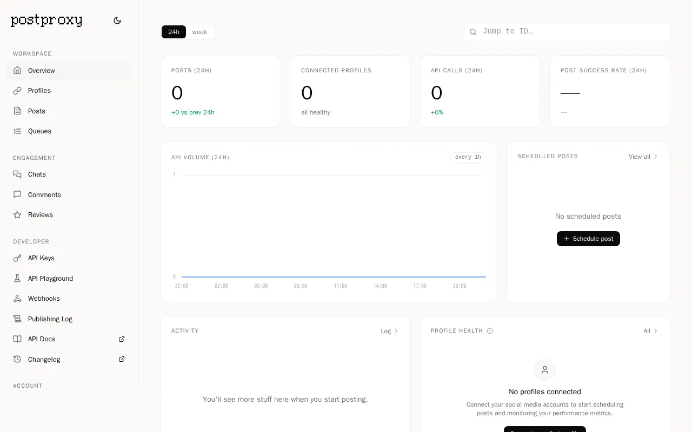Image resolution: width=692 pixels, height=432 pixels.
Task: Click the chevron next to View all
Action: 656,157
